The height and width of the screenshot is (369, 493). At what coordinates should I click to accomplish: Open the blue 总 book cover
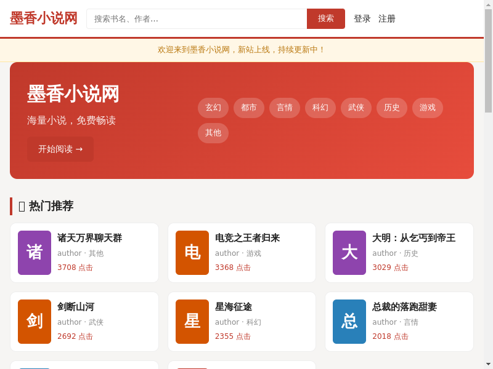tap(349, 322)
